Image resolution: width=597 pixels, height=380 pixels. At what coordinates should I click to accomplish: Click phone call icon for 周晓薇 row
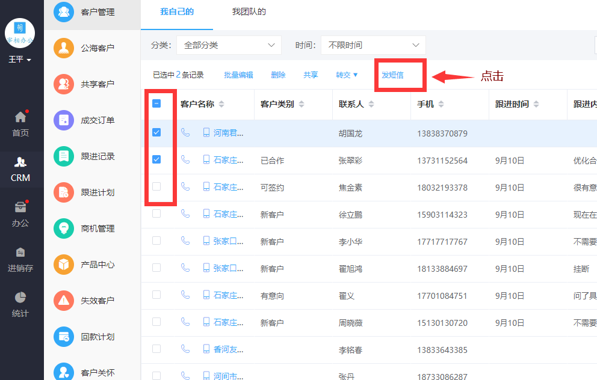[185, 322]
